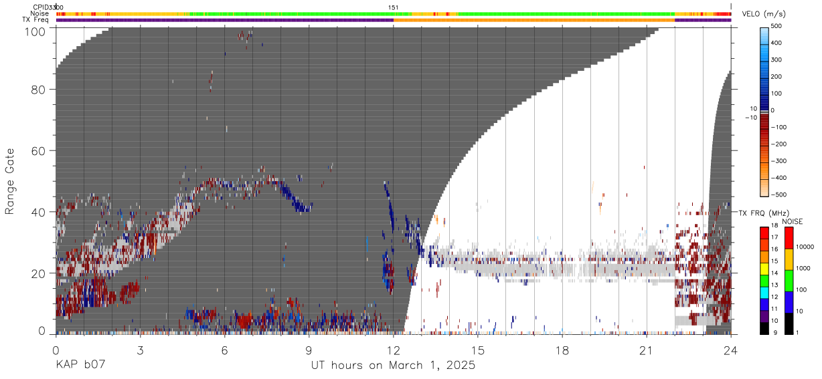Click the 'Noise' row label at top left

pyautogui.click(x=40, y=13)
